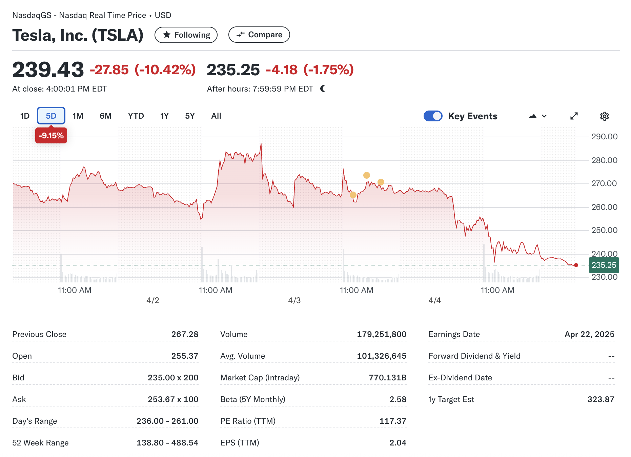Click the 52 Week Range value

(x=167, y=443)
